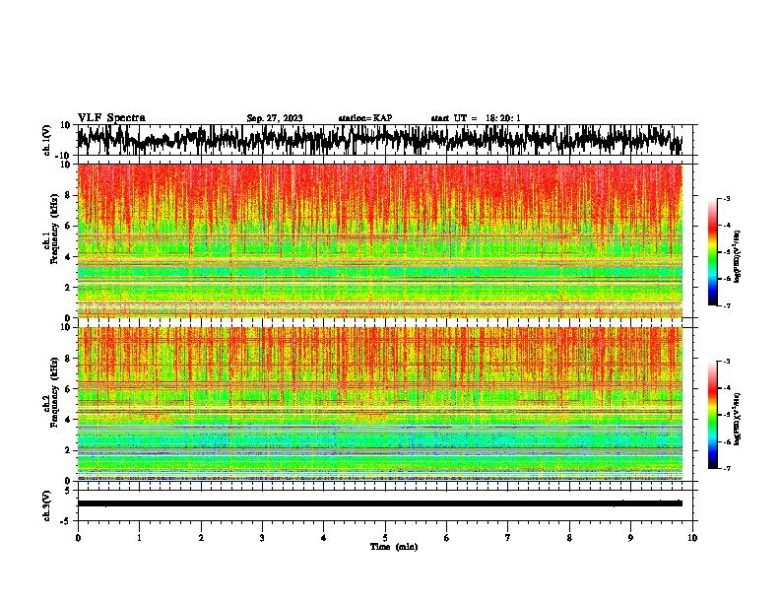Click the ch.1 spectrogram panel
780x603 pixels.
tap(379, 240)
